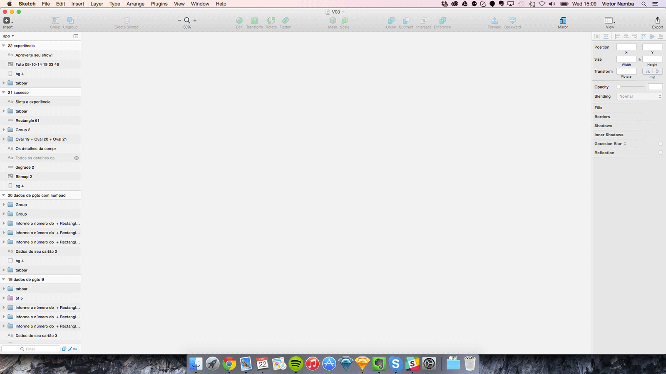Collapse the 19 dados de pgto B artboard

[x=4, y=279]
